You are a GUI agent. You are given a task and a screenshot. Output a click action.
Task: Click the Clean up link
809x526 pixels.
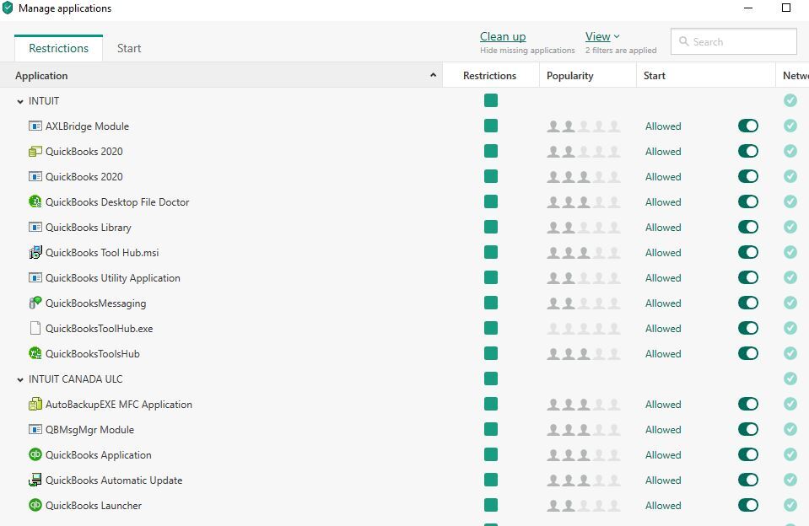pos(503,36)
